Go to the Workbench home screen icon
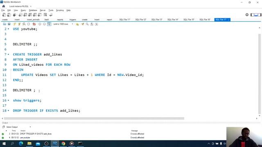 tap(4, 6)
